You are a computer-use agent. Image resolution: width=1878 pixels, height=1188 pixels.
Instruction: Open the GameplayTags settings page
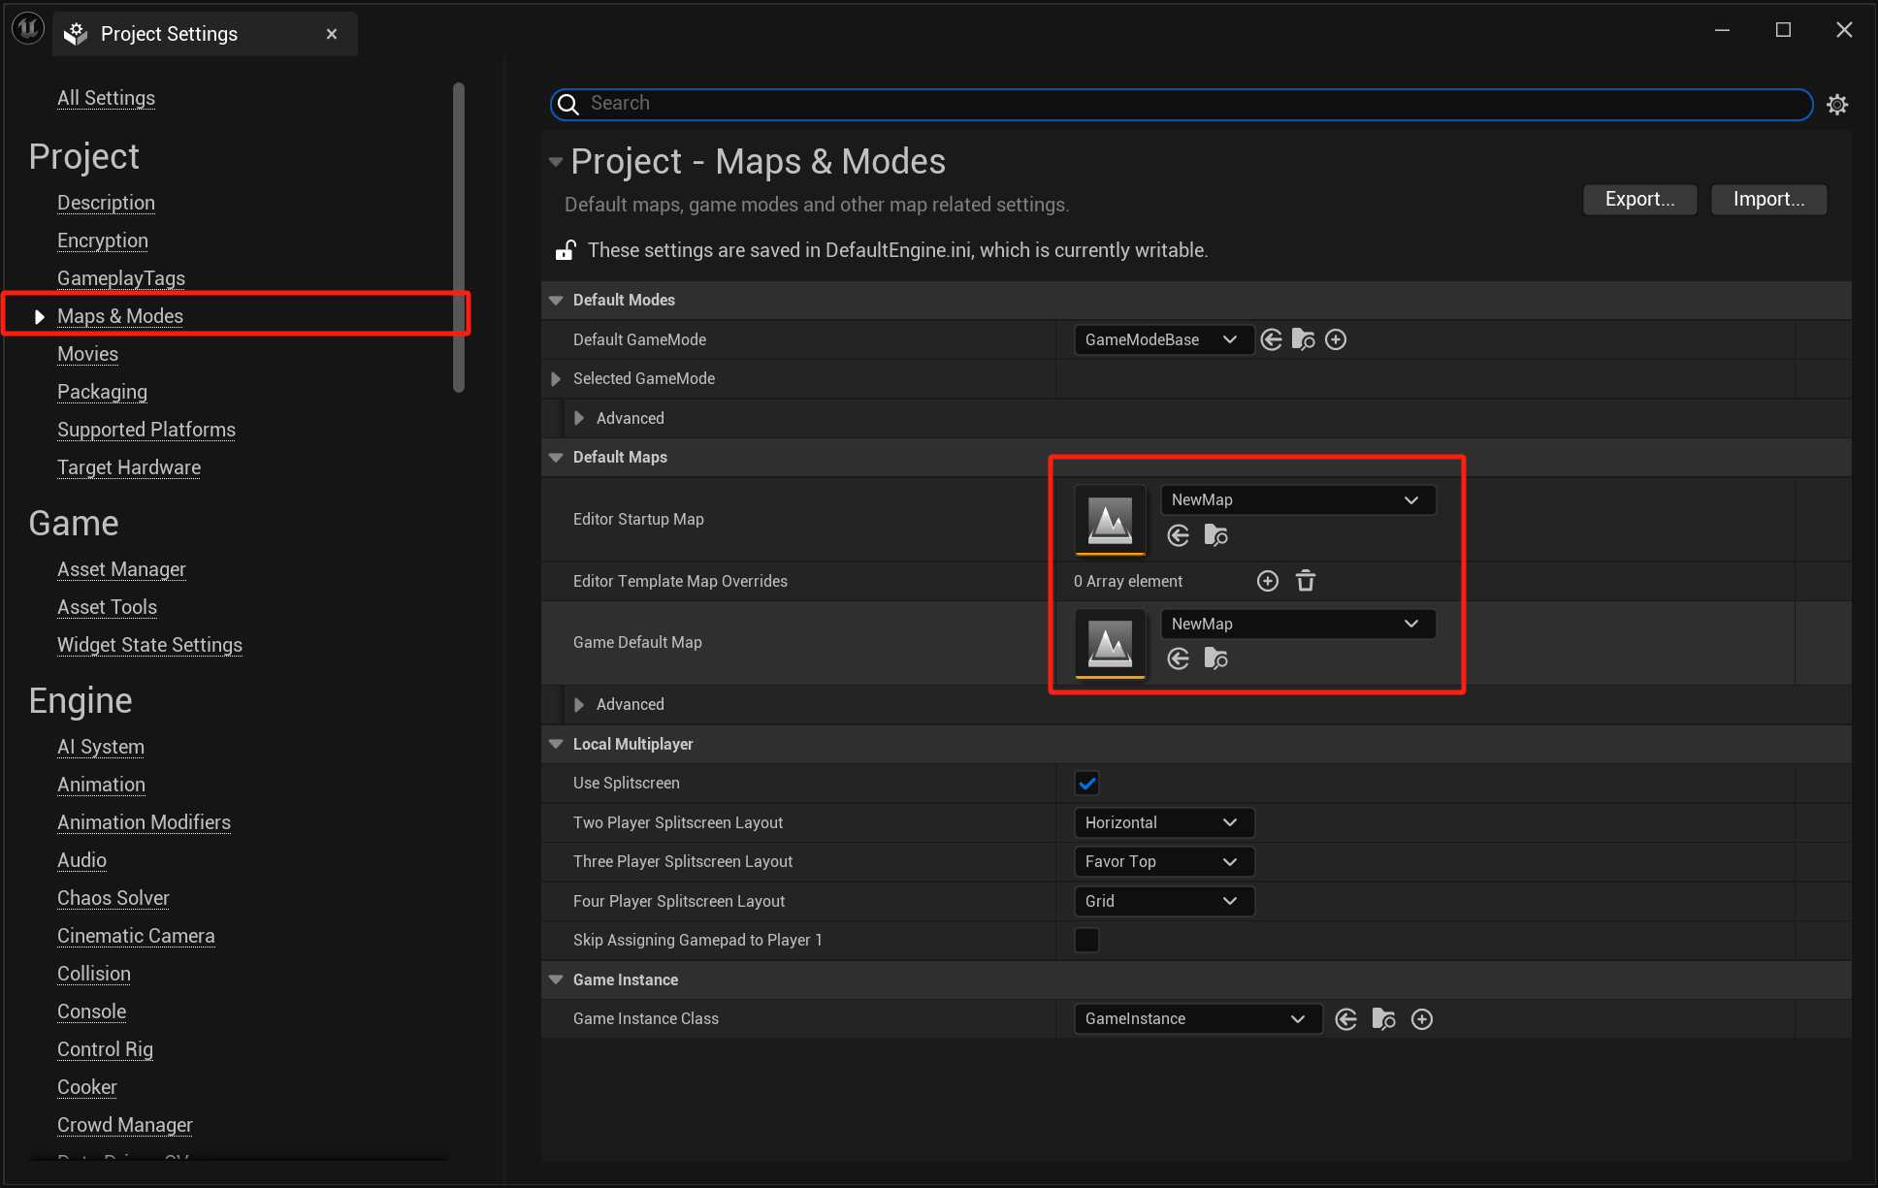coord(121,278)
